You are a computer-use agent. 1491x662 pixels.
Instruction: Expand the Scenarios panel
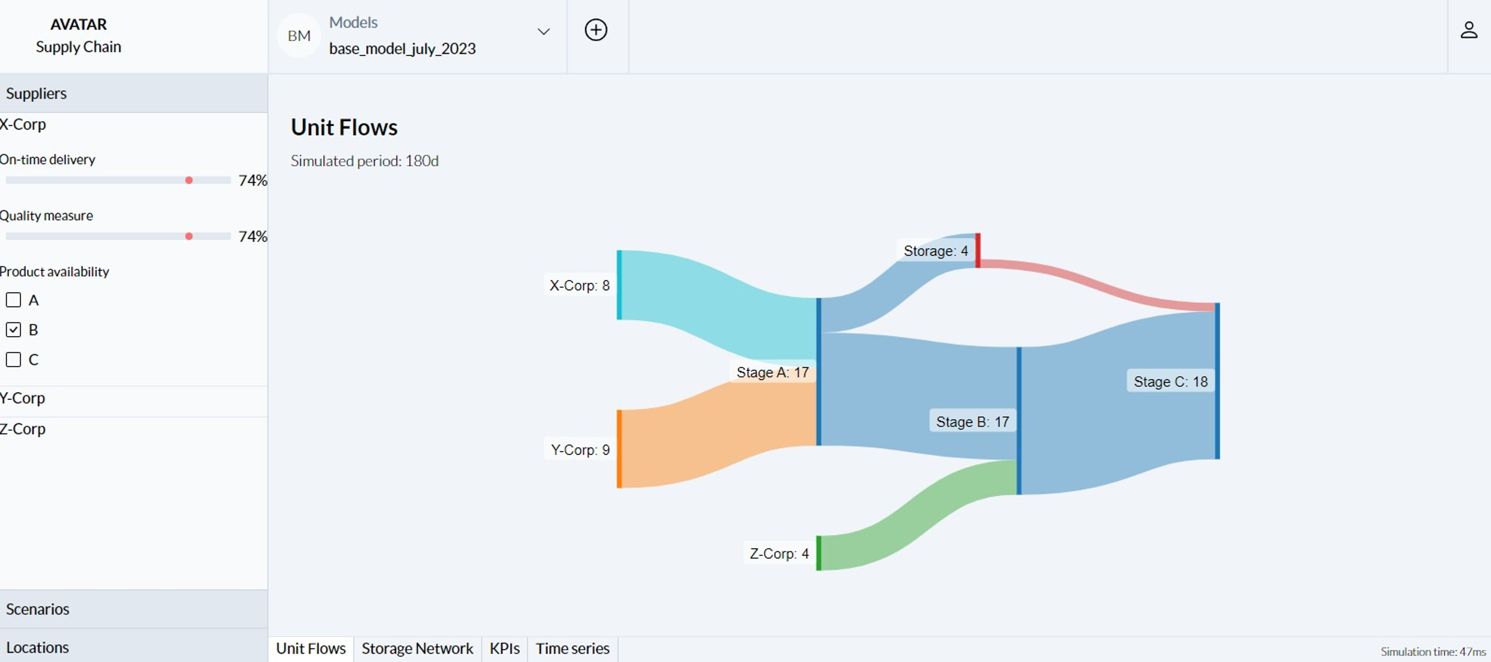(x=134, y=609)
